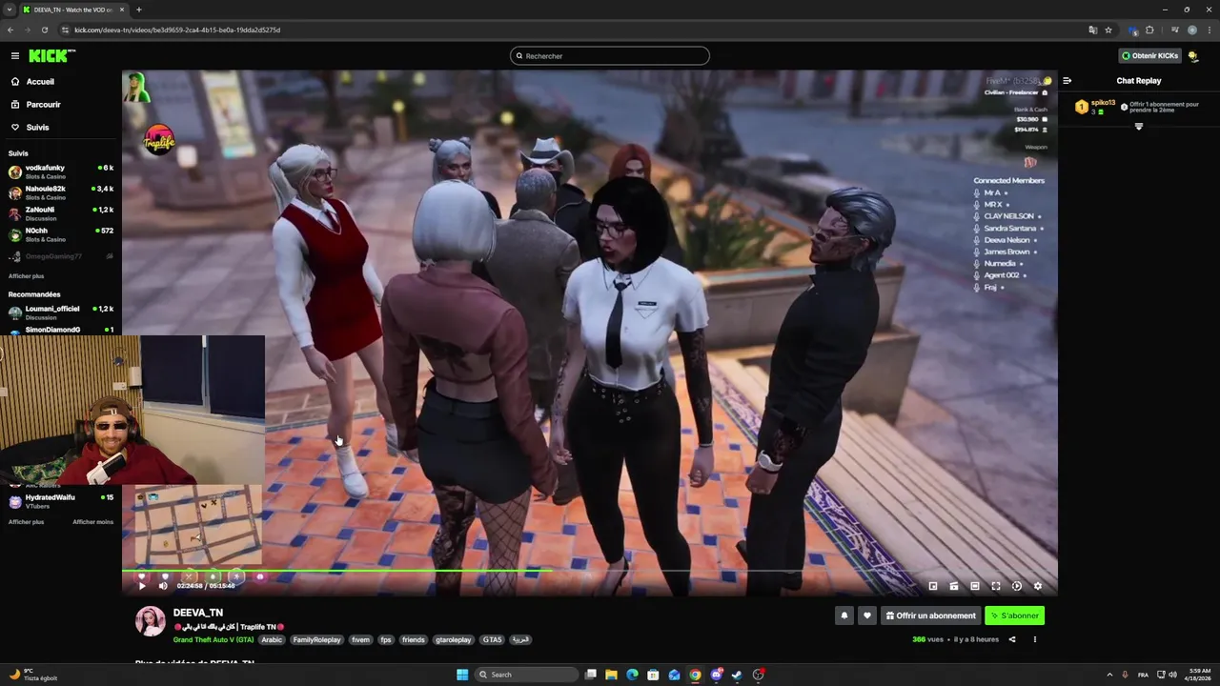
Task: Open the browser tab list dropdown
Action: coord(10,10)
